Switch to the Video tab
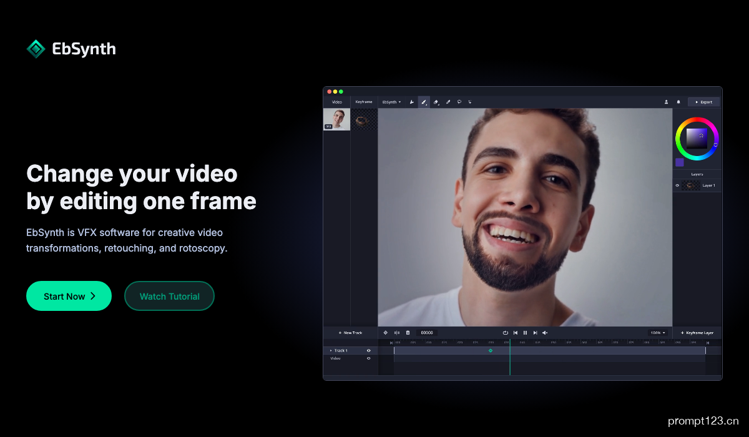 (337, 102)
